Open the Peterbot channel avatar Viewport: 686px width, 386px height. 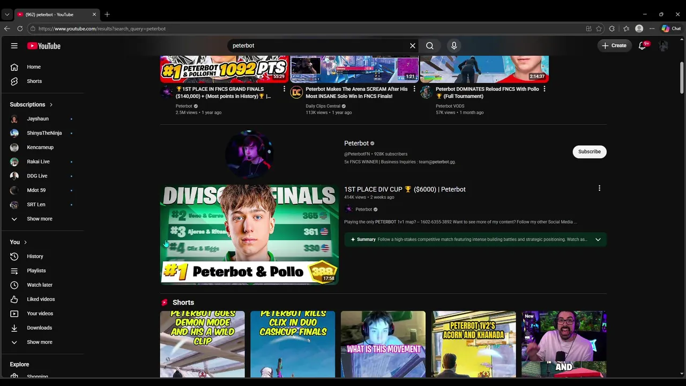pyautogui.click(x=249, y=154)
